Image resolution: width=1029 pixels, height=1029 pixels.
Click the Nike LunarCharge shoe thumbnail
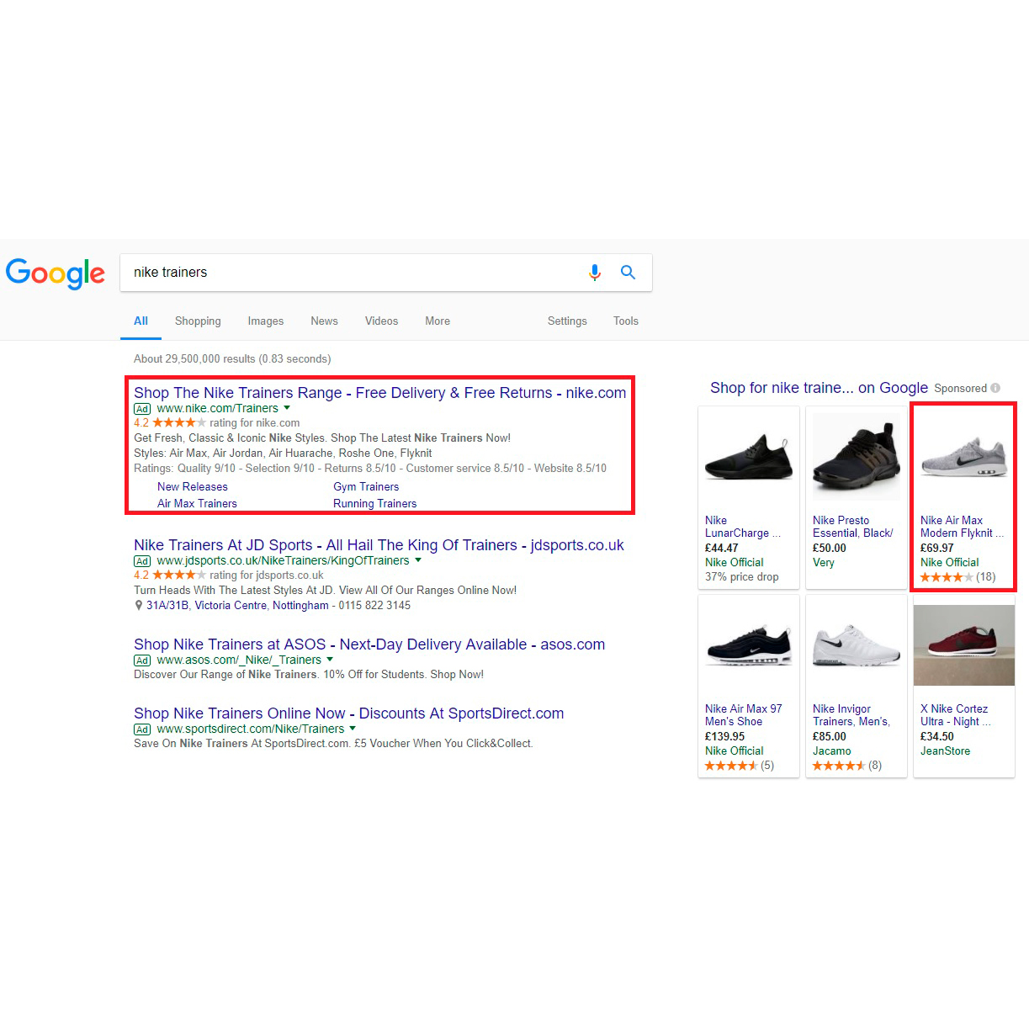pyautogui.click(x=749, y=458)
